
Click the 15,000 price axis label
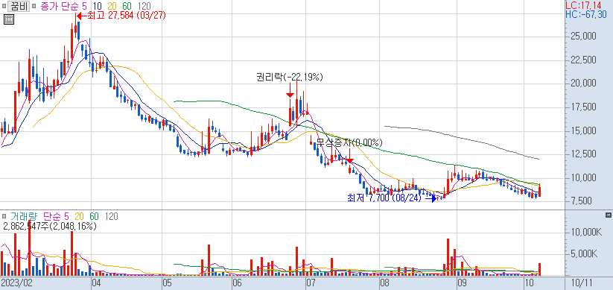(x=583, y=130)
